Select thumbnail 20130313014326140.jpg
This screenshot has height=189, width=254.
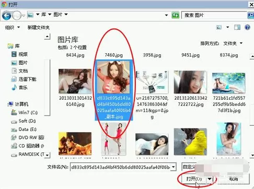[x=75, y=81]
